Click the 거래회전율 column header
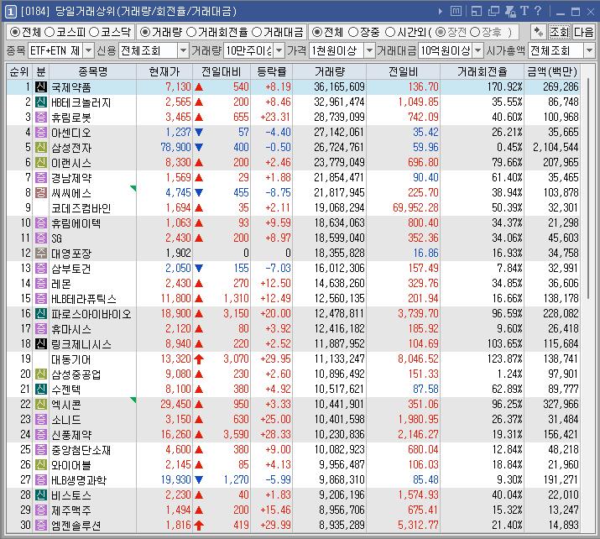600x539 pixels. click(482, 71)
